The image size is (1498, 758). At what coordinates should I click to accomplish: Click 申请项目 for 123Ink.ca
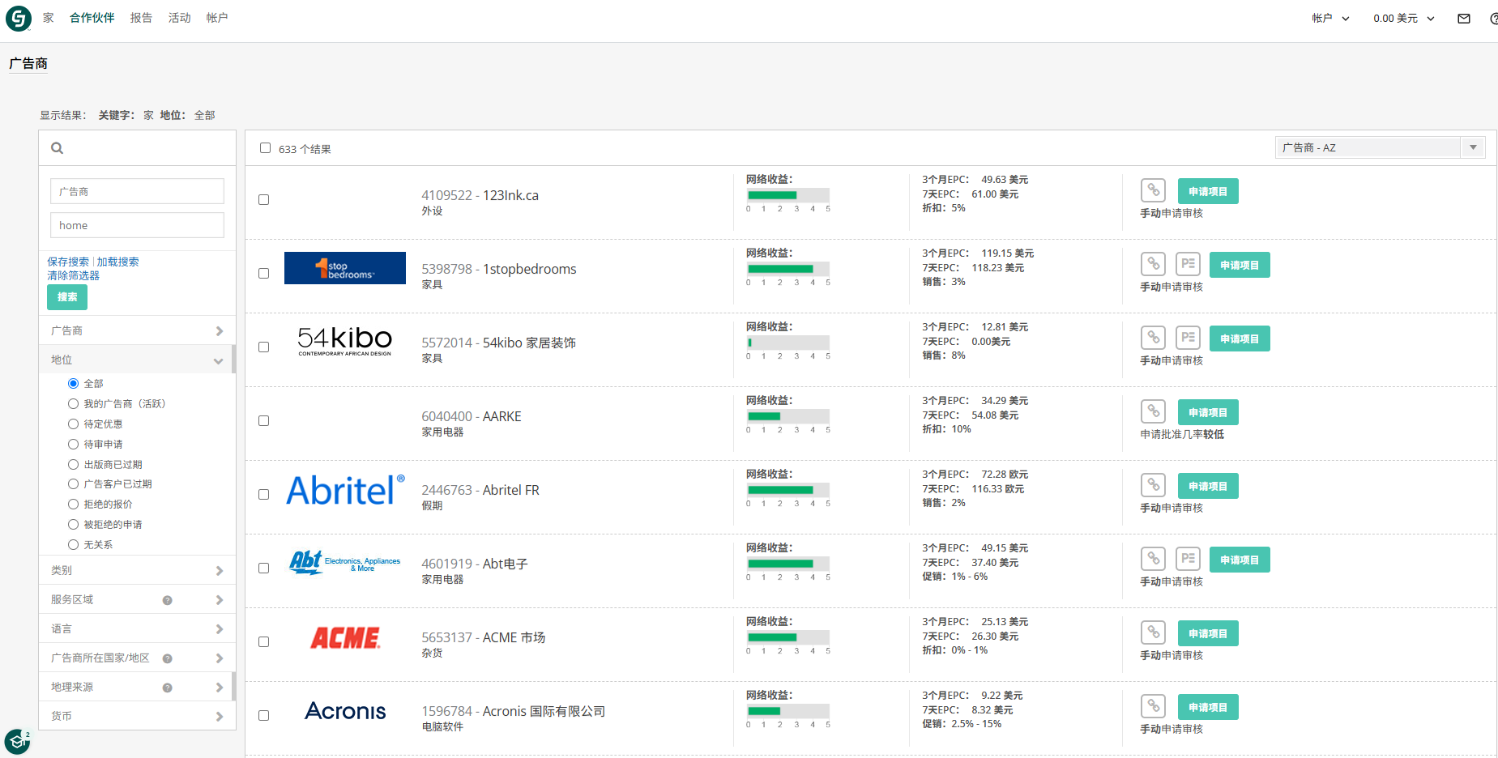coord(1208,191)
